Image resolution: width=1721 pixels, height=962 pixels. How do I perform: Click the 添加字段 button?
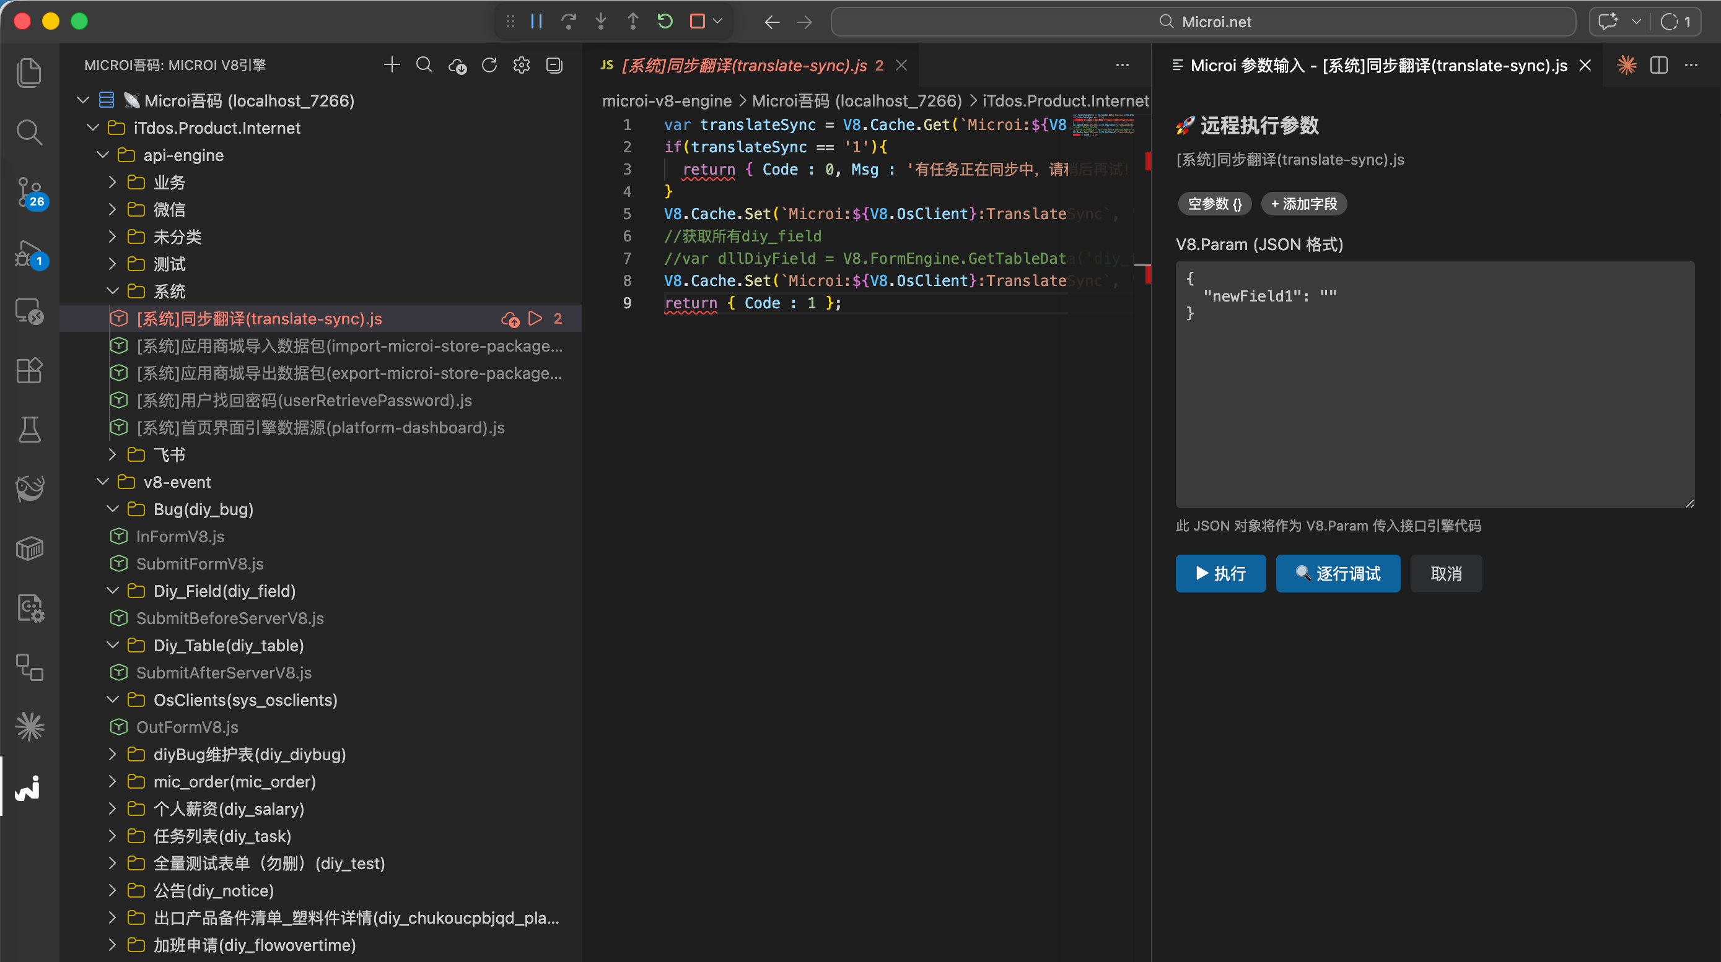pos(1303,204)
